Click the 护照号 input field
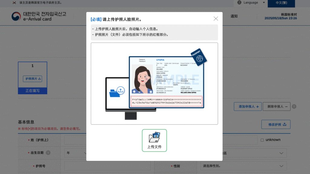The width and height of the screenshot is (310, 174). 107,166
